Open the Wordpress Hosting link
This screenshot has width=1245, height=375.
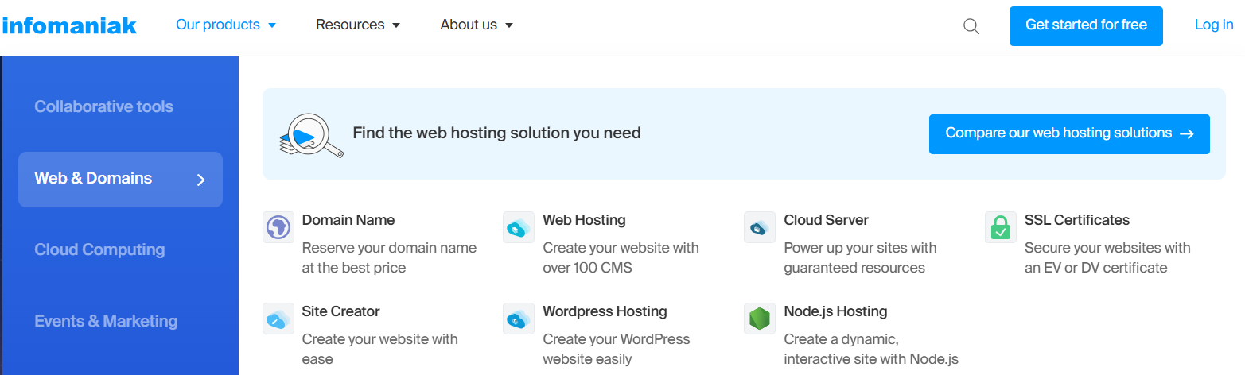pos(605,311)
